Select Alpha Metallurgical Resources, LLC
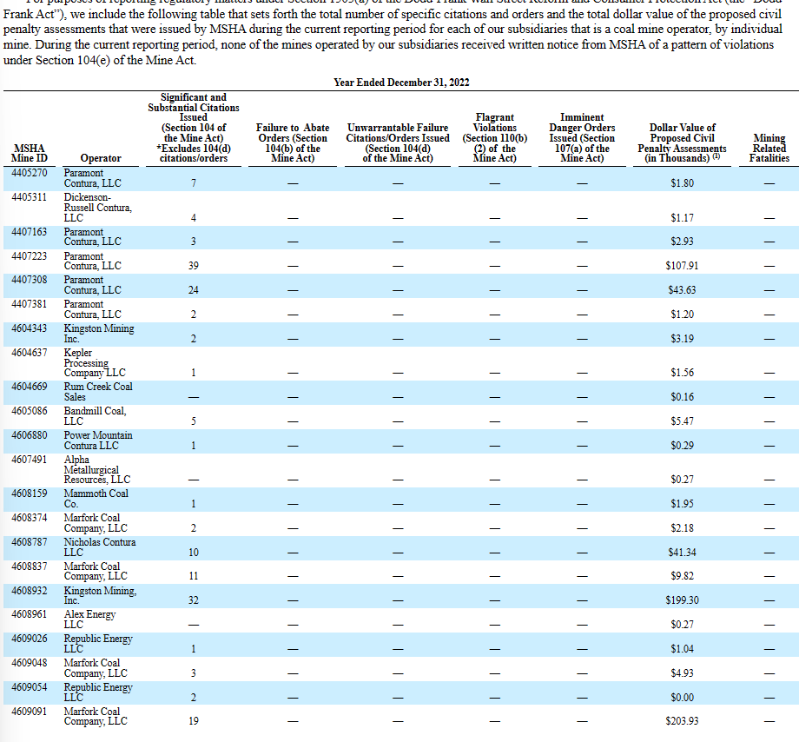This screenshot has width=799, height=742. (x=96, y=469)
